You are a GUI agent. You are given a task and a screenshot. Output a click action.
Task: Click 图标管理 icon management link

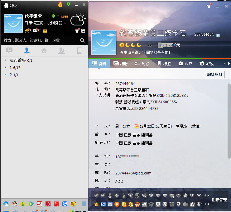point(219,200)
